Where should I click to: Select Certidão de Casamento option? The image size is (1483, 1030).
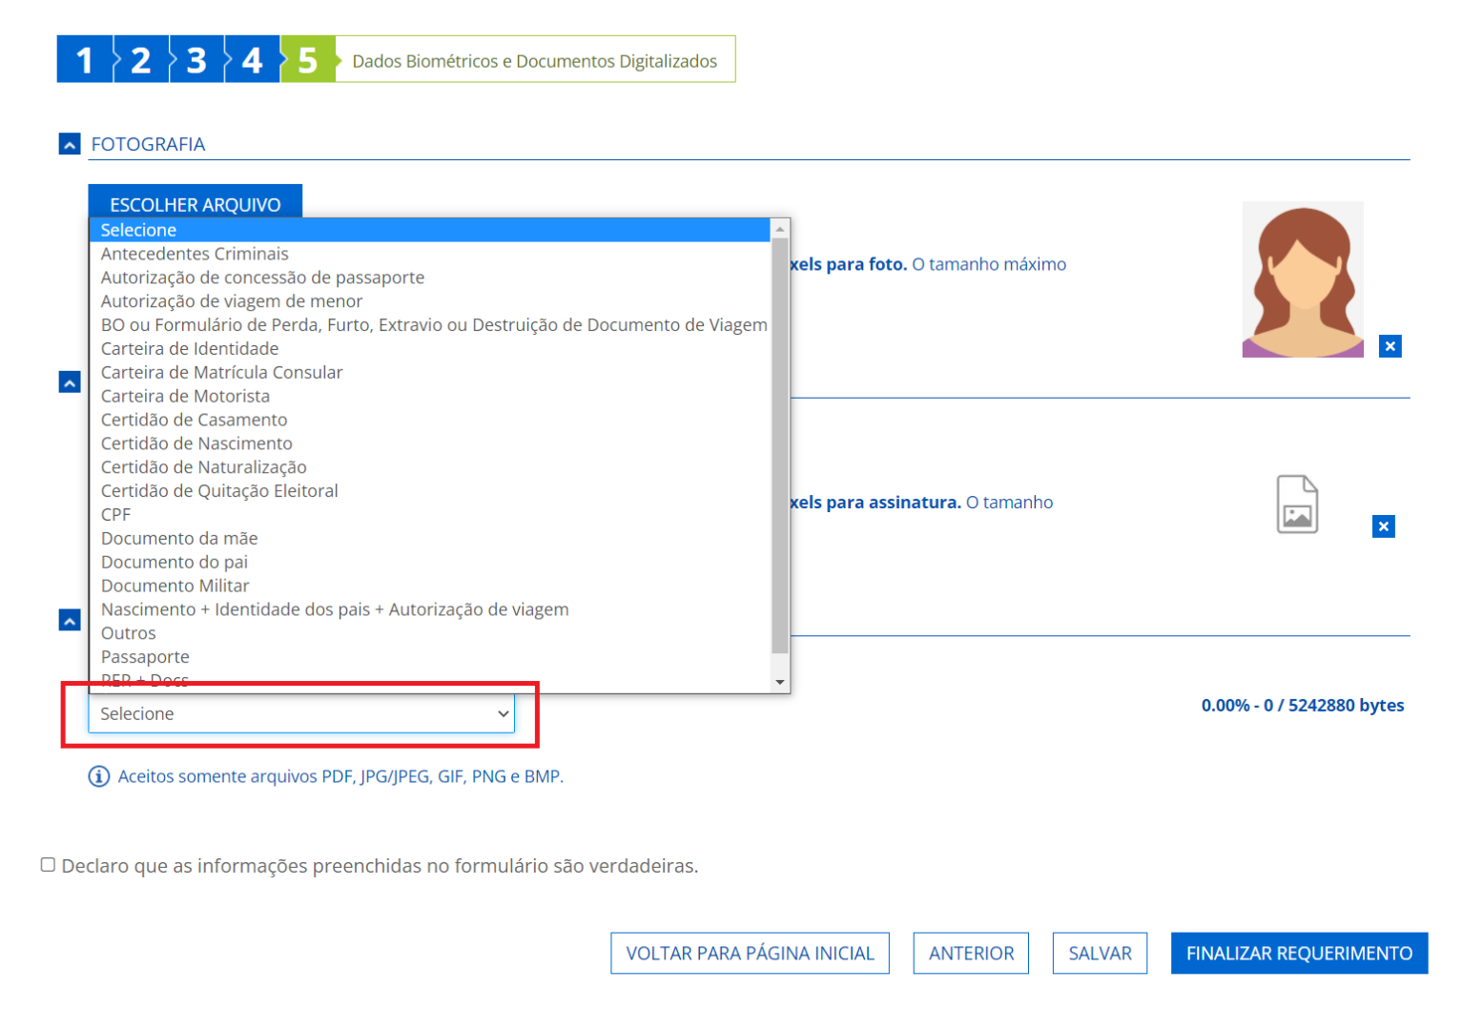click(x=430, y=420)
